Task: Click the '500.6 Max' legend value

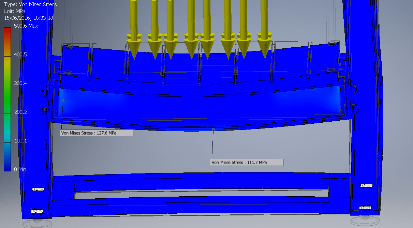Action: [26, 26]
